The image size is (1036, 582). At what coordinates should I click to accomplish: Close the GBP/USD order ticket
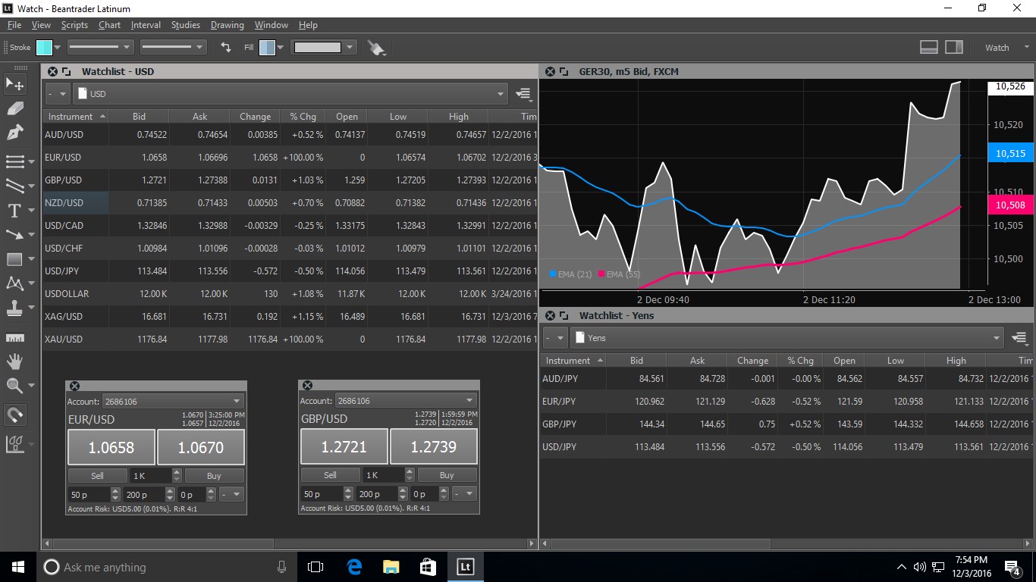(307, 386)
